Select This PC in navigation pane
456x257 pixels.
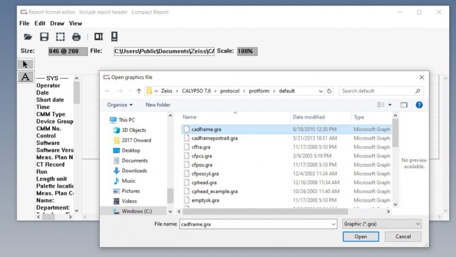tap(126, 120)
